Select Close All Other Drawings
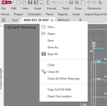This screenshot has width=107, height=106. point(64,79)
